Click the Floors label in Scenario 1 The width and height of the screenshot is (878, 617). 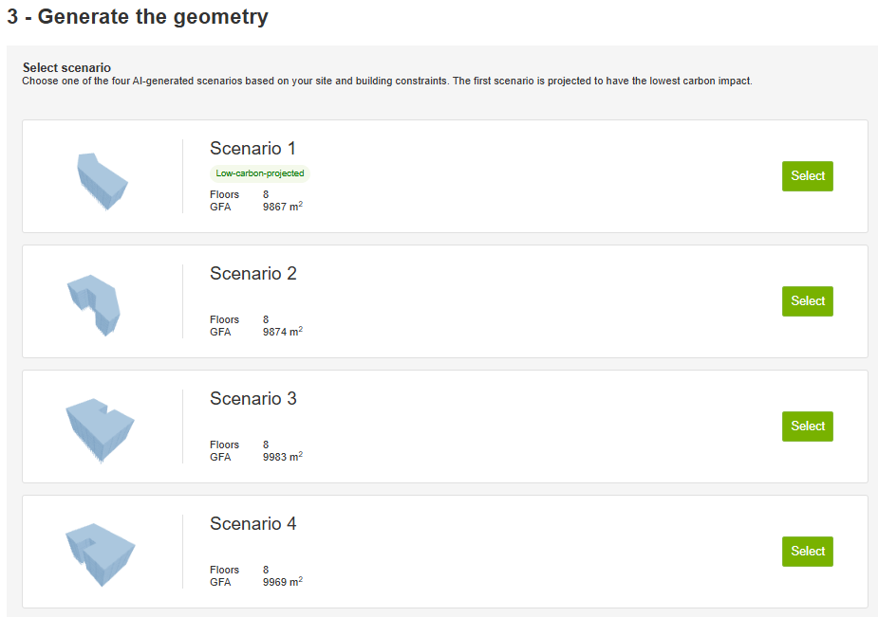coord(225,194)
